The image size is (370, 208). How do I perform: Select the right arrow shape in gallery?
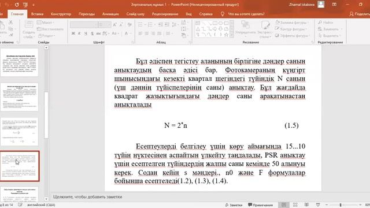pos(214,29)
